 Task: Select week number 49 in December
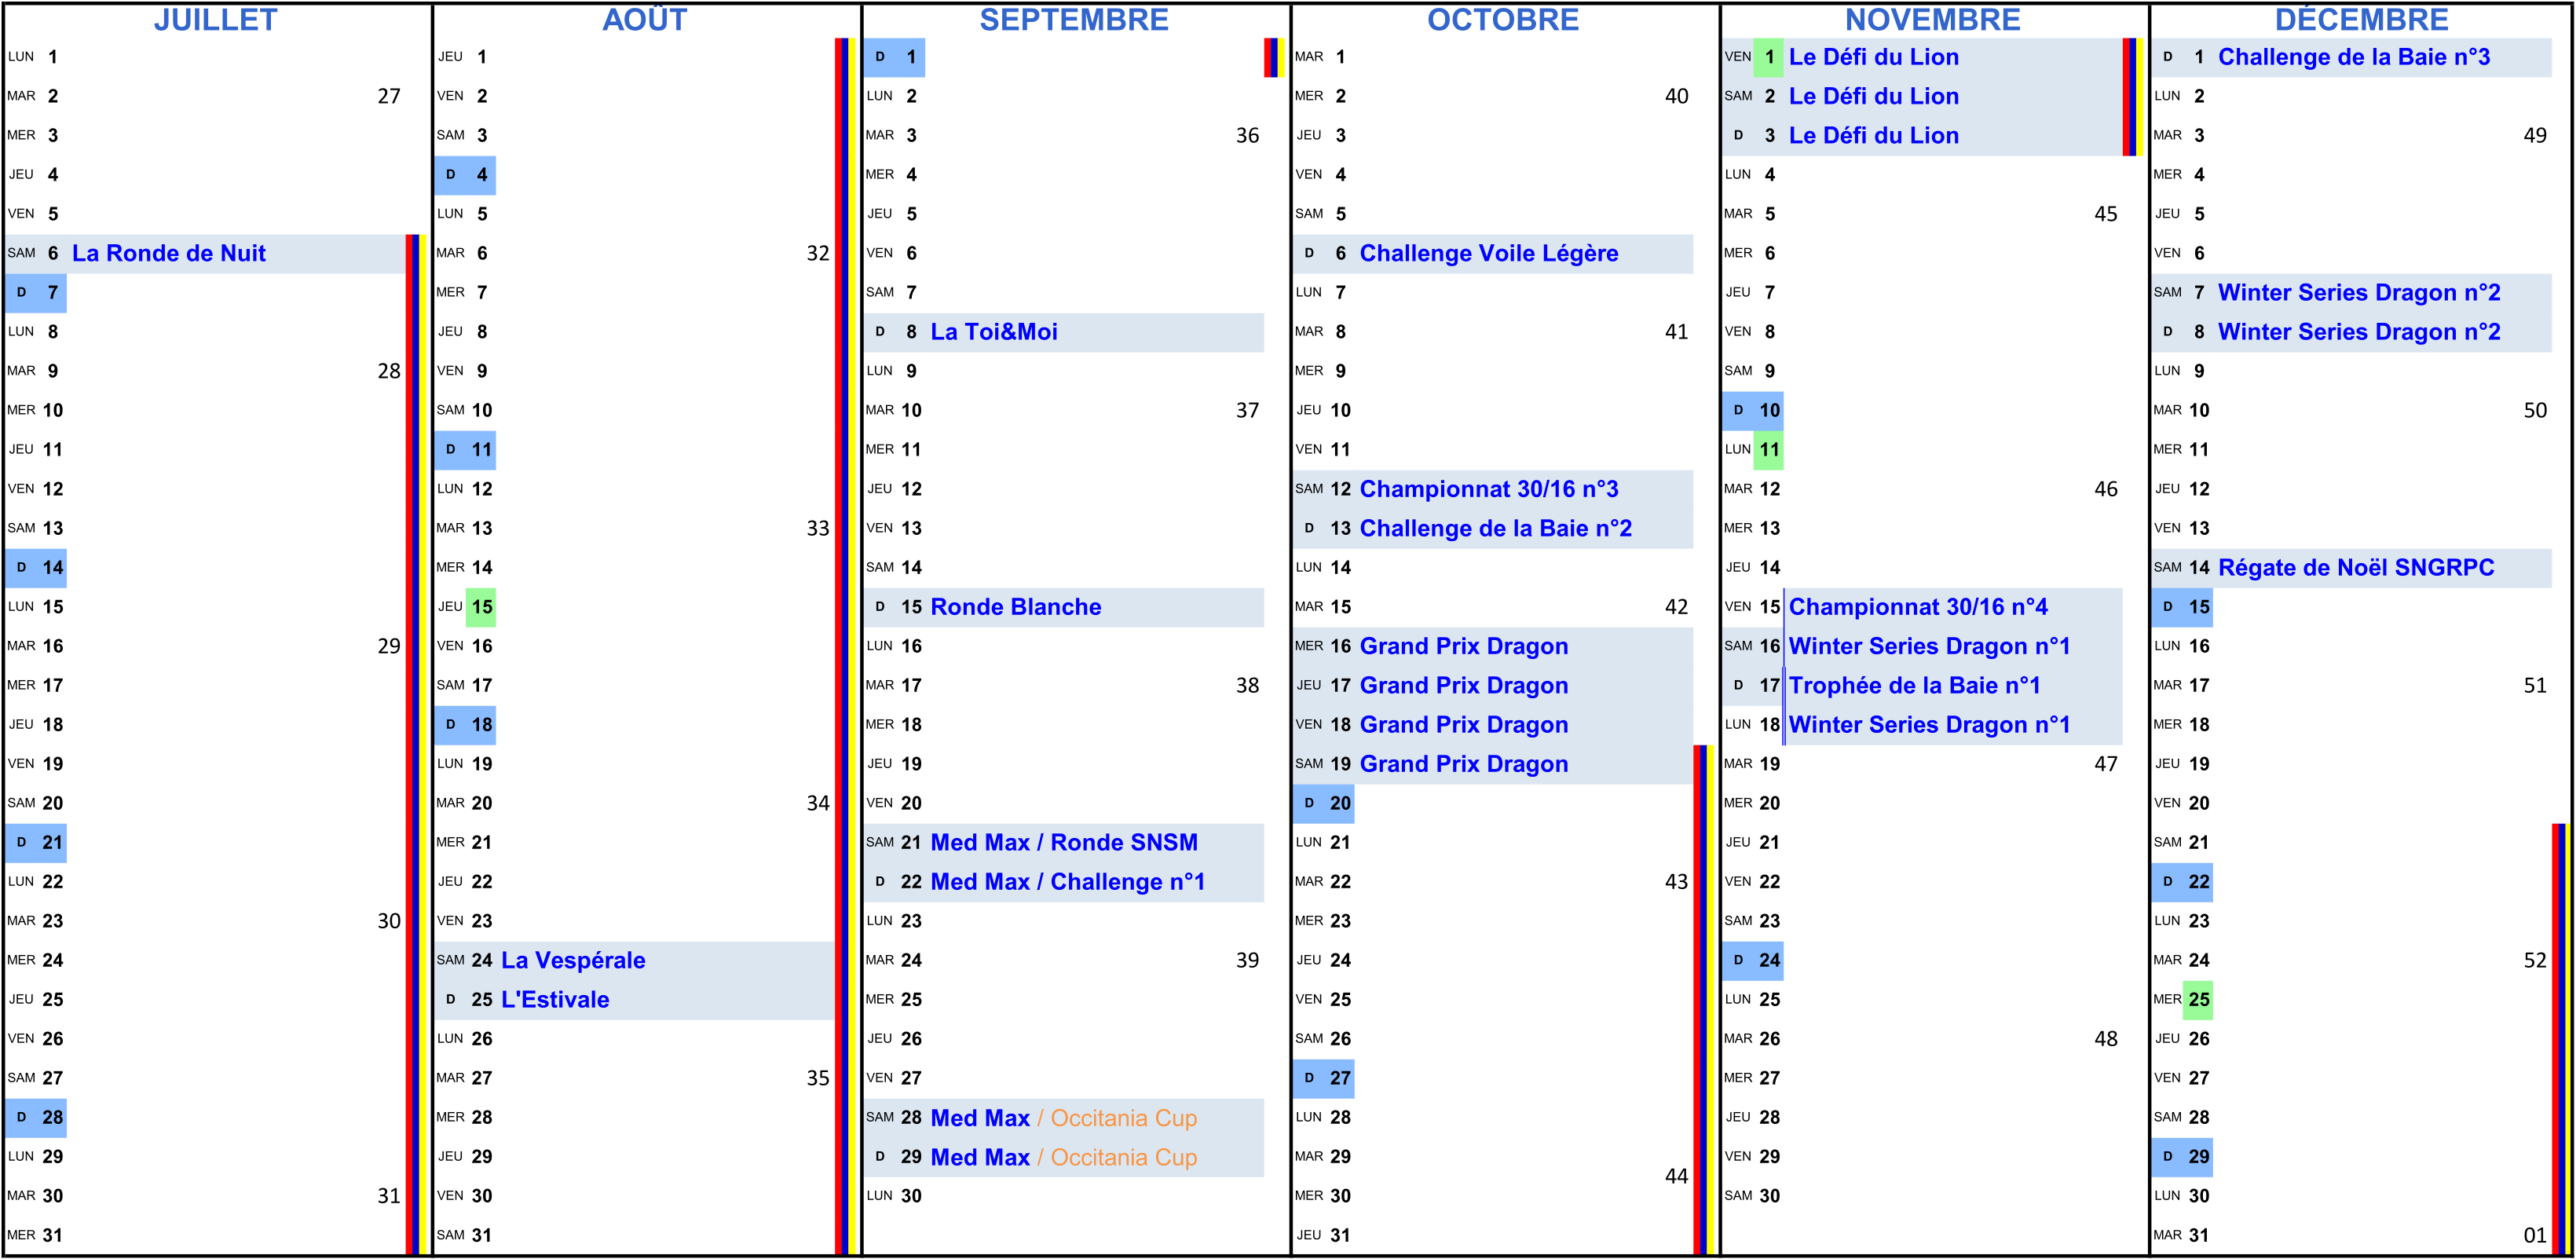click(x=2535, y=136)
